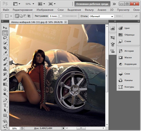This screenshot has height=131, width=141.
Task: Select the Brush tool
Action: pos(5,64)
